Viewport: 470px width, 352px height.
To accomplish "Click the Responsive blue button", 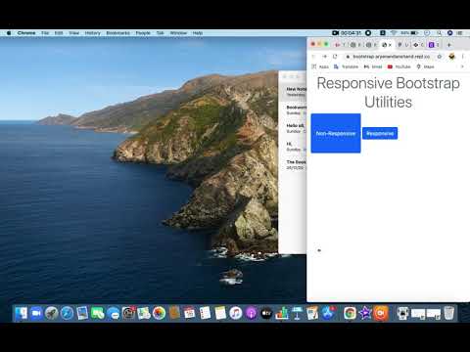I will (x=380, y=133).
